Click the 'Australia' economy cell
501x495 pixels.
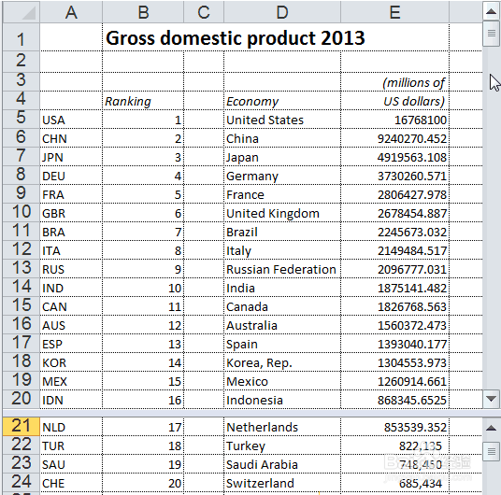[282, 325]
